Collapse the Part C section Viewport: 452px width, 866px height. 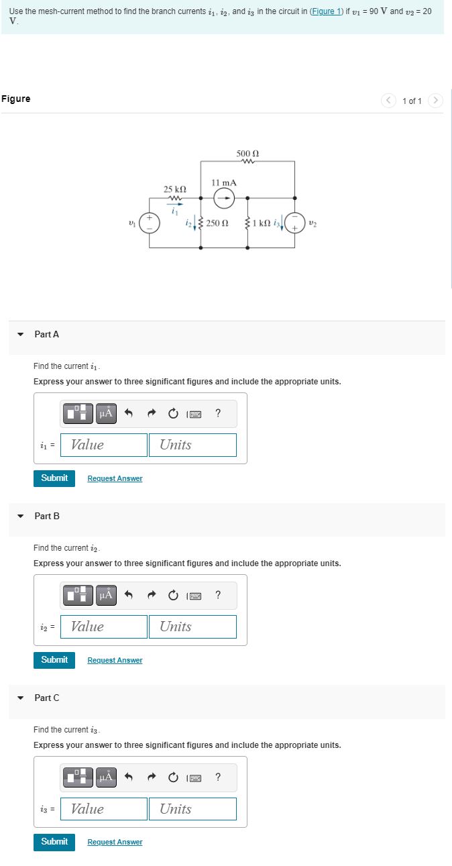[20, 698]
